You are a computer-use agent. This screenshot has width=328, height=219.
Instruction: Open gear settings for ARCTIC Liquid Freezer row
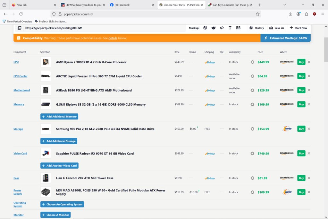point(252,76)
